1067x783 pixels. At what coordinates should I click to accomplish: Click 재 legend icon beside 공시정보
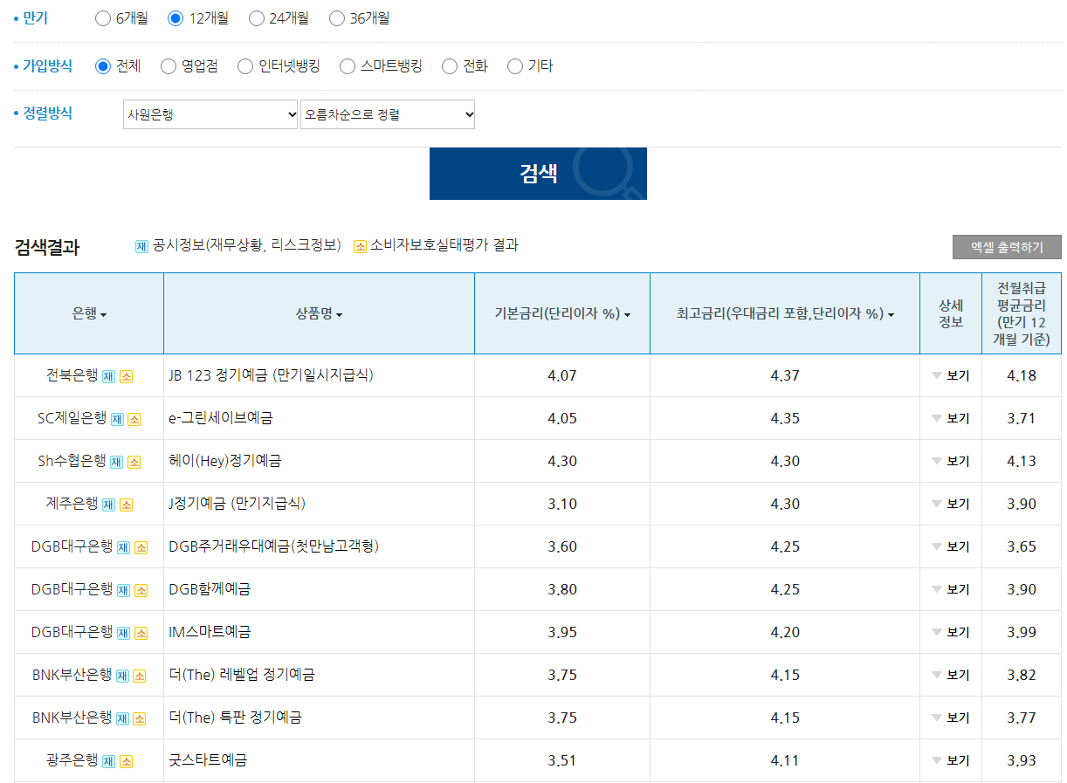[x=141, y=246]
